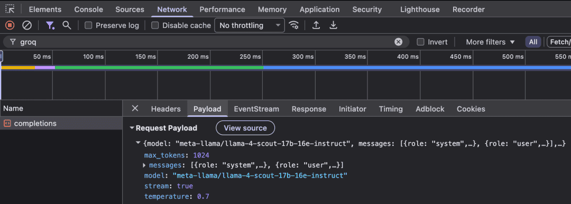The image size is (571, 204).
Task: Toggle the network filter funnel icon
Action: pos(50,25)
